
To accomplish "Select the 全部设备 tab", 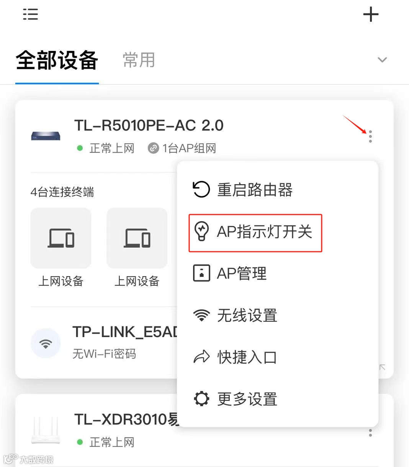I will point(57,60).
